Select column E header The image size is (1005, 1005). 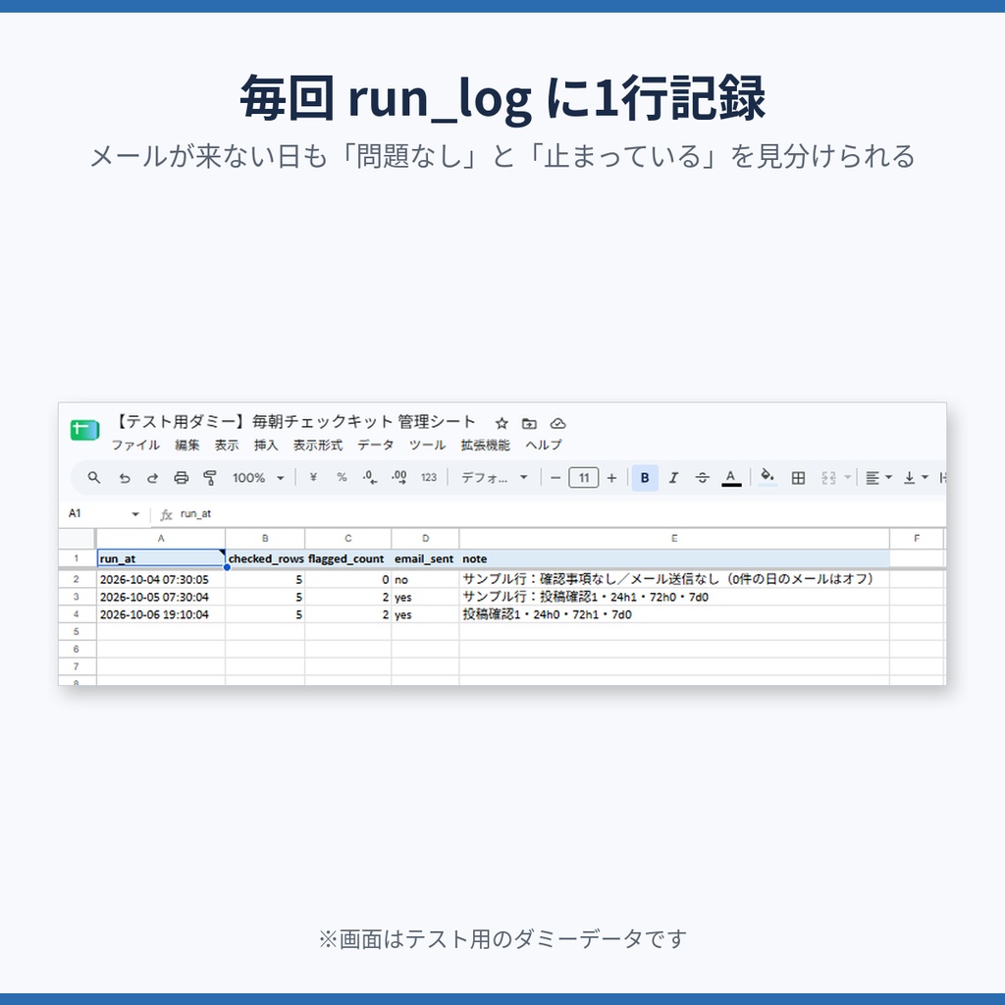coord(674,539)
